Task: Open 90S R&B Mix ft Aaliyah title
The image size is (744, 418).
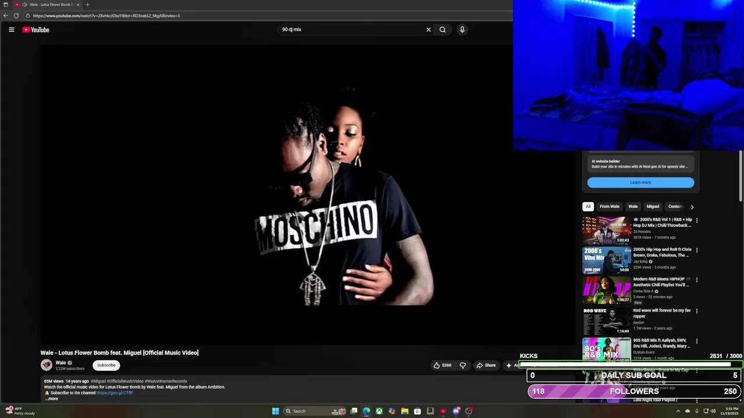Action: coord(661,343)
